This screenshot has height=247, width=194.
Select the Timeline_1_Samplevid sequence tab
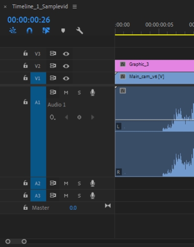(40, 6)
